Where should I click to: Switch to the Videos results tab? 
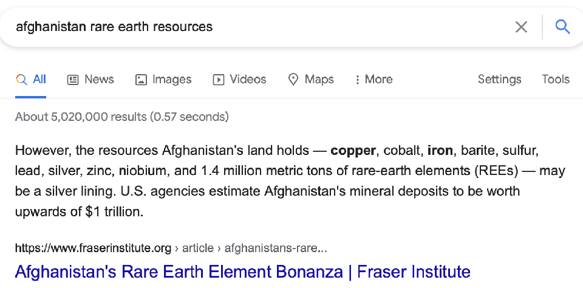pyautogui.click(x=247, y=80)
